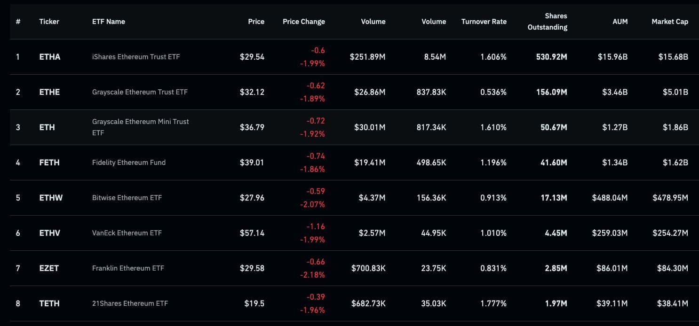
Task: Open iShares Ethereum Trust ETF name
Action: click(136, 57)
